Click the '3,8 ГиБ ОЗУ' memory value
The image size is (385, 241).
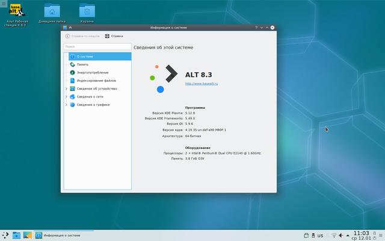tap(195, 158)
